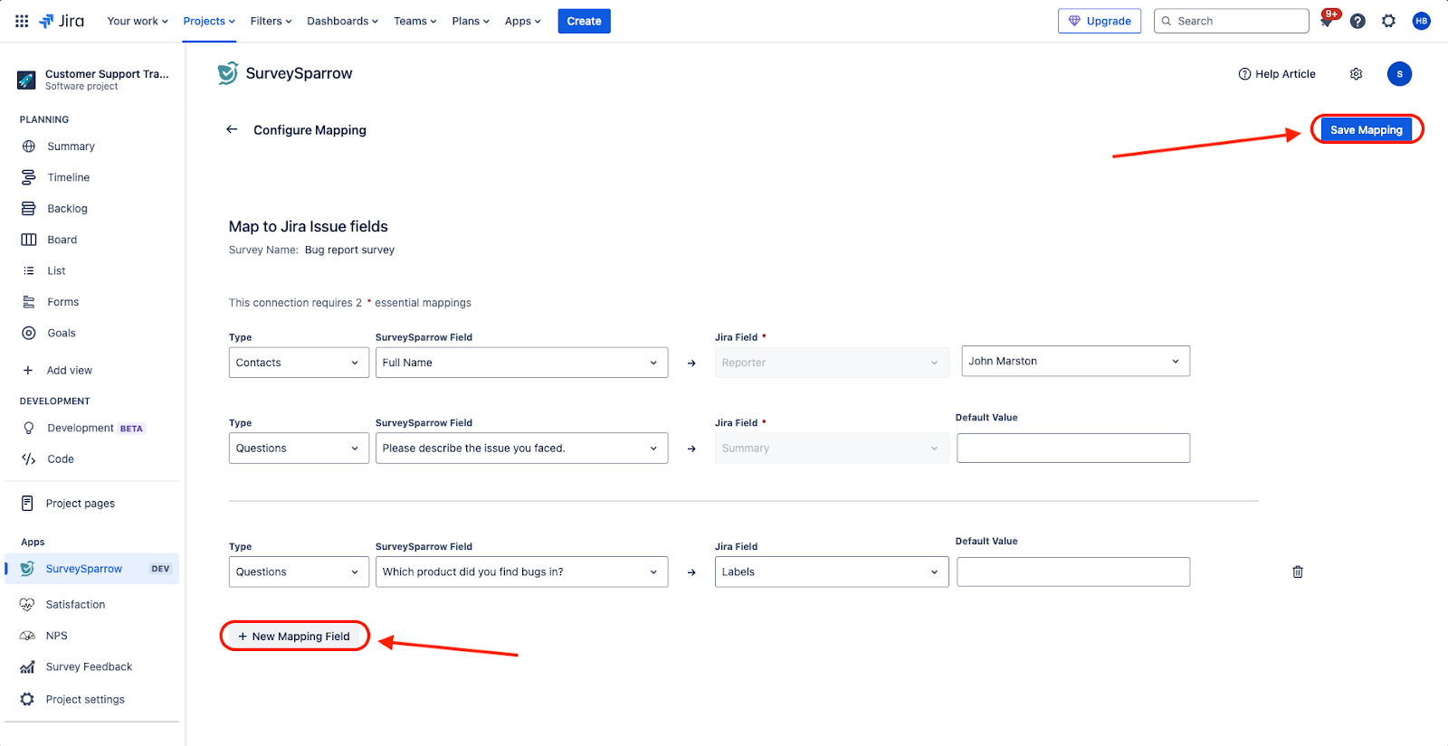Open the Jira app switcher grid icon

(22, 21)
